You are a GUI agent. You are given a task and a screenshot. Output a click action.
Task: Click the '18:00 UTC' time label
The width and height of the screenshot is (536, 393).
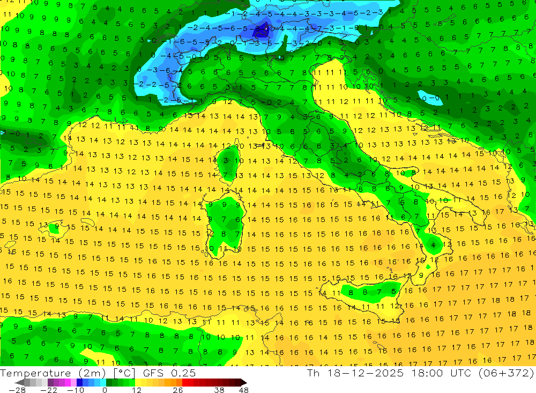441,373
